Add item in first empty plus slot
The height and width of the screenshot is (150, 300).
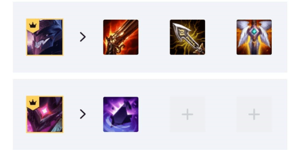click(187, 114)
